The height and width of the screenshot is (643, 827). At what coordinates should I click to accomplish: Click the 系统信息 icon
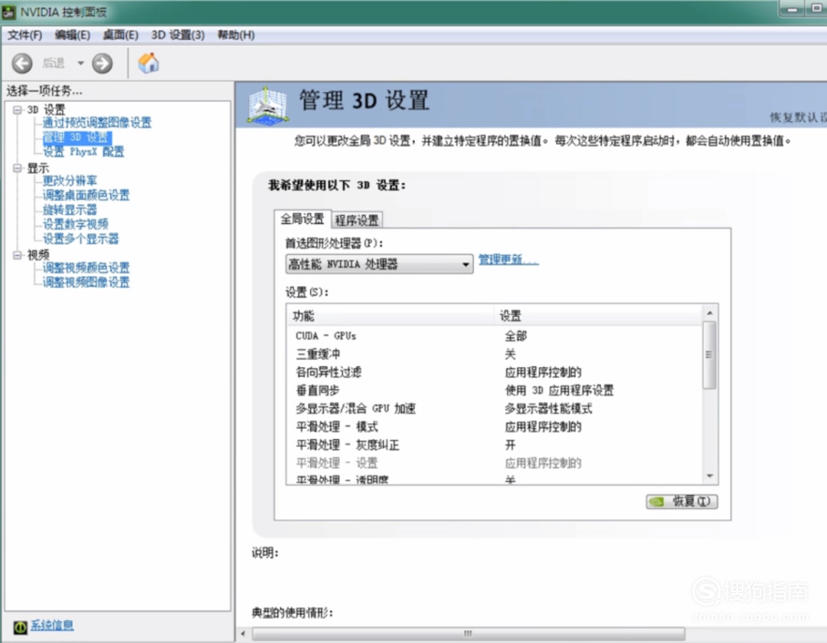pyautogui.click(x=20, y=627)
